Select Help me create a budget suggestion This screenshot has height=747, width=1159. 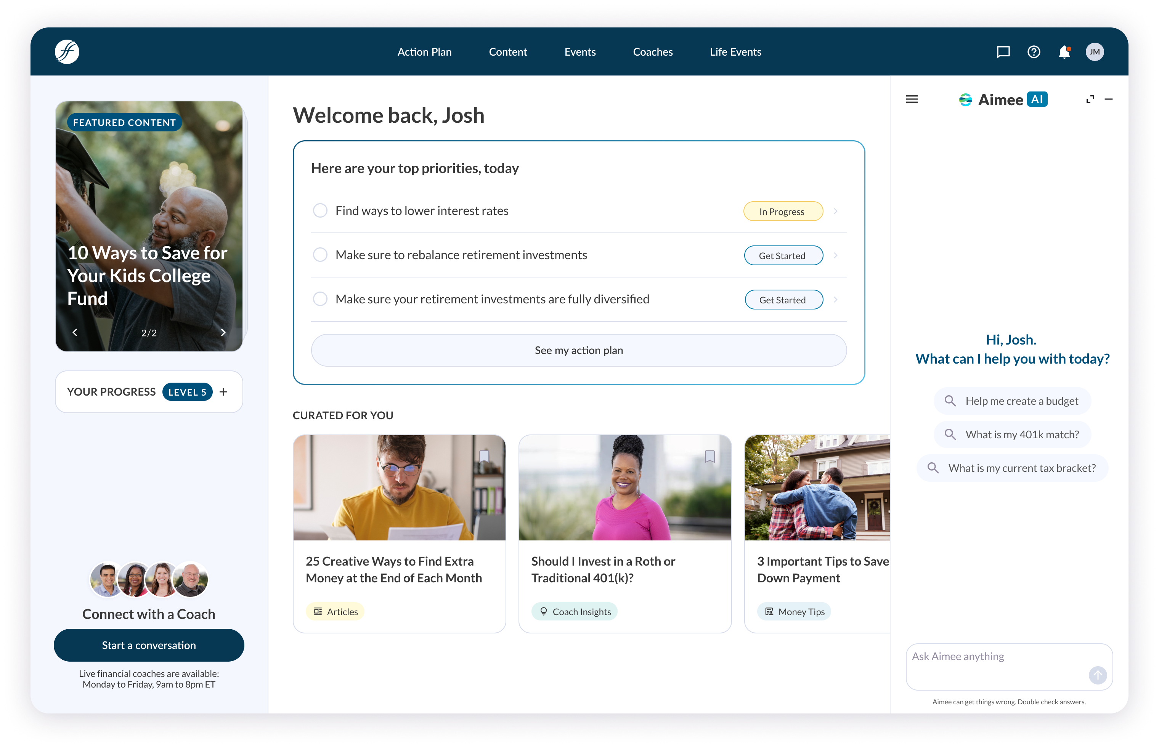1012,401
